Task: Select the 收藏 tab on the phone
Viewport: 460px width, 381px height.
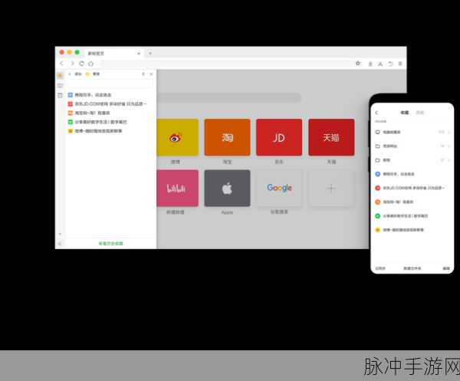Action: click(405, 113)
